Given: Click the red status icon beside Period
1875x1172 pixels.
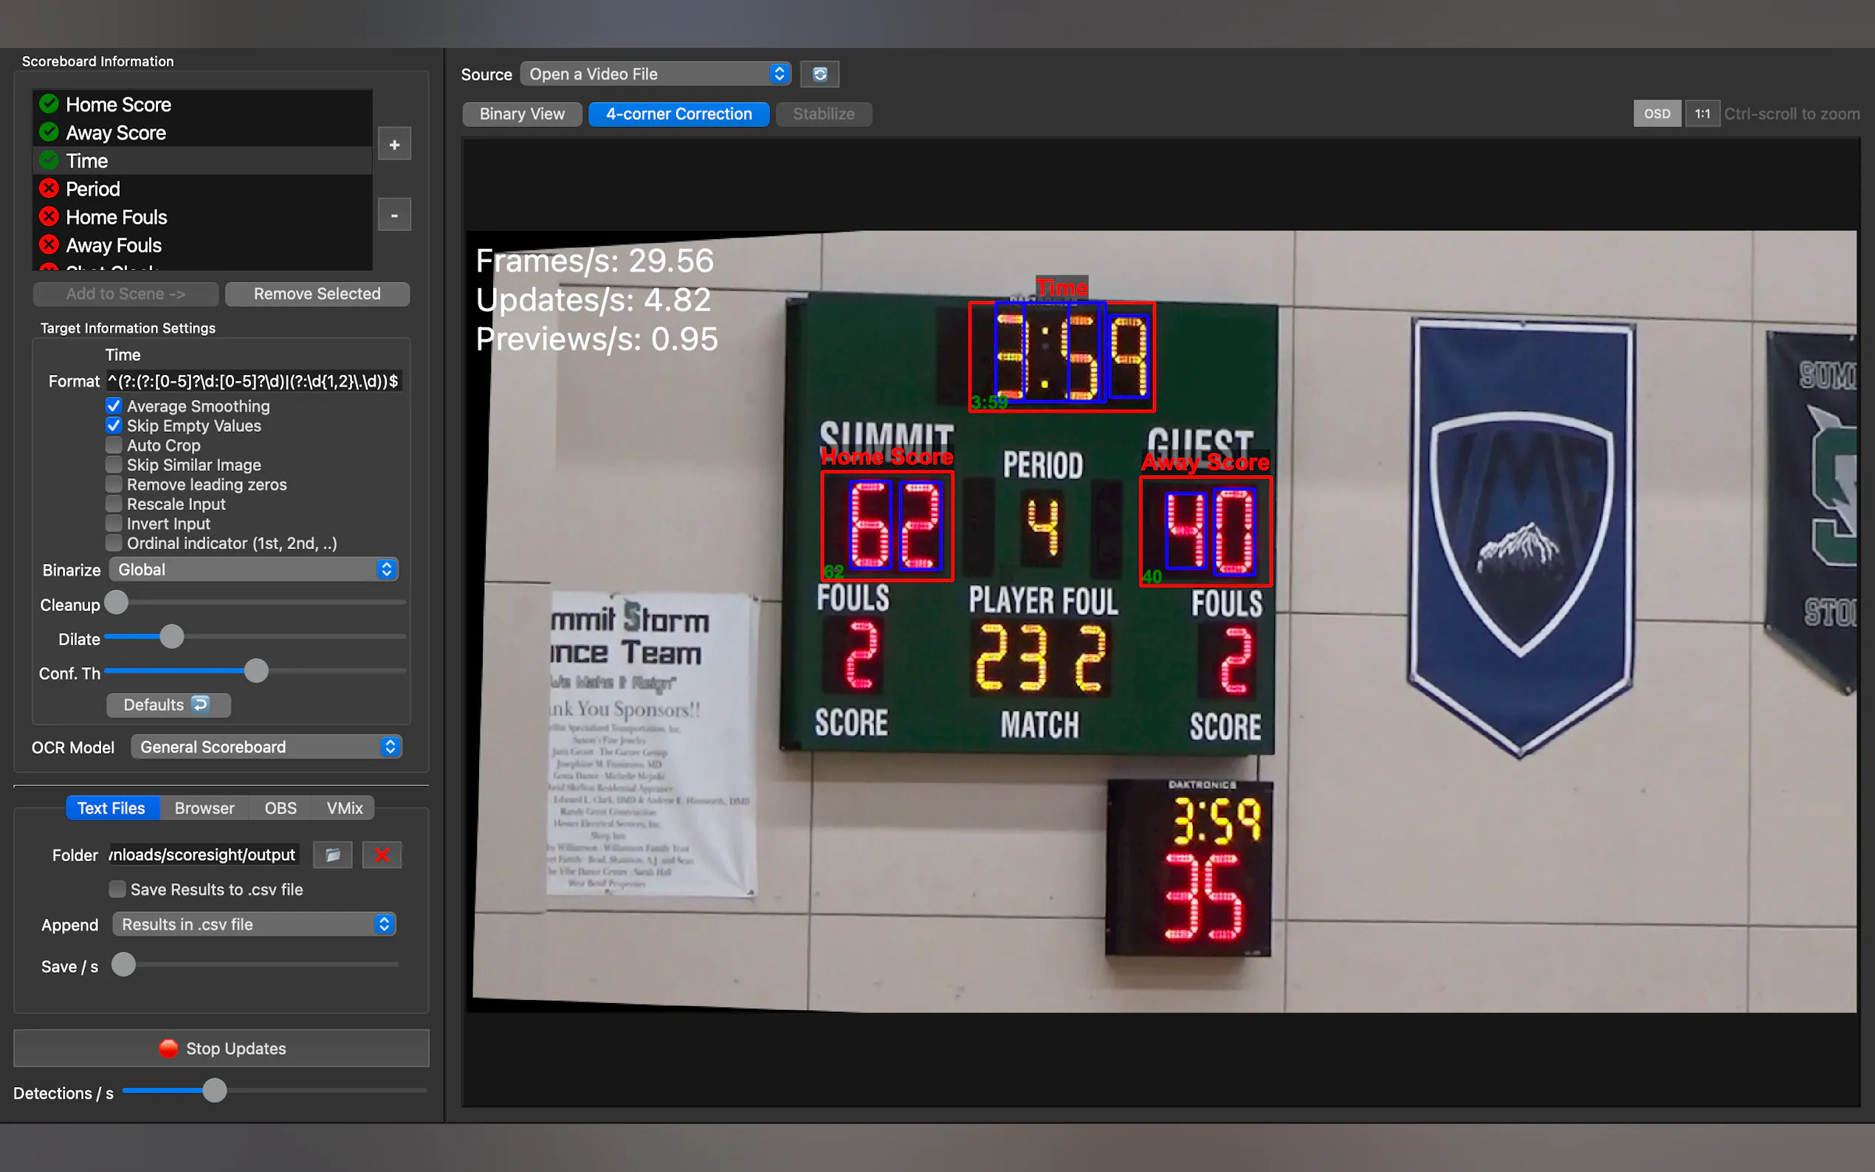Looking at the screenshot, I should (x=49, y=188).
